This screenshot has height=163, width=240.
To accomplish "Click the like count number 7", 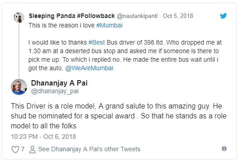I will [x=23, y=149].
